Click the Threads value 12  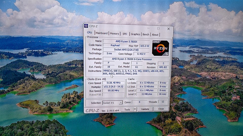(163, 101)
